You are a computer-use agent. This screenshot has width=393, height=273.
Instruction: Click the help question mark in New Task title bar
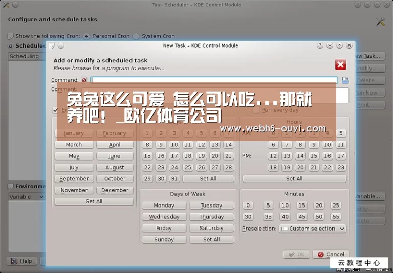click(320, 45)
